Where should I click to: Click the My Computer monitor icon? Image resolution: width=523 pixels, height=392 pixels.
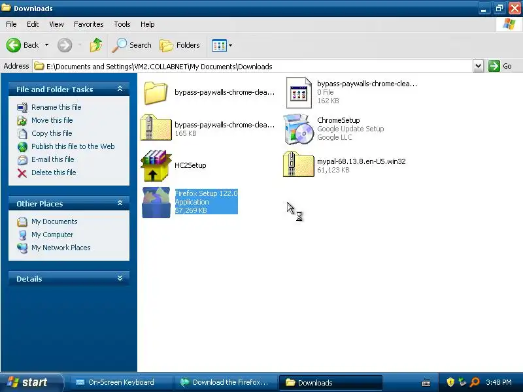click(22, 235)
